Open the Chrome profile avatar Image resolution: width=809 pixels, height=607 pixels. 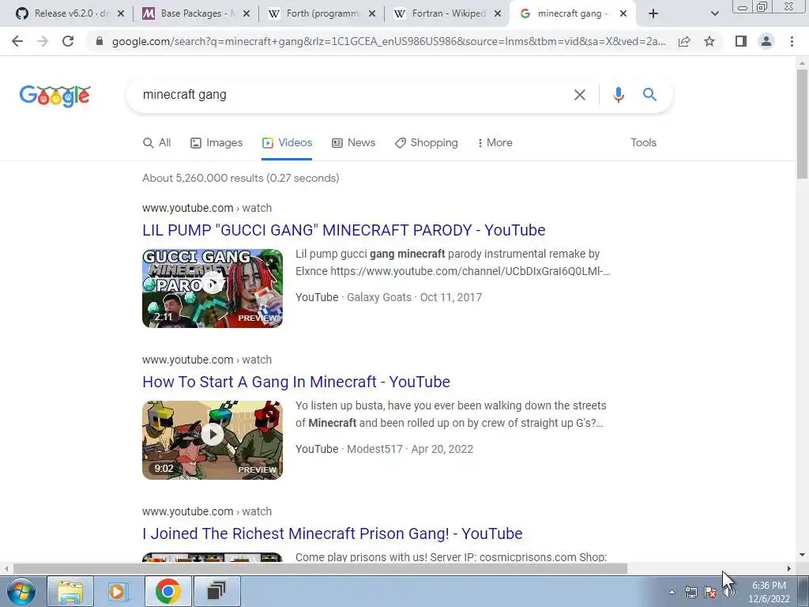click(766, 41)
